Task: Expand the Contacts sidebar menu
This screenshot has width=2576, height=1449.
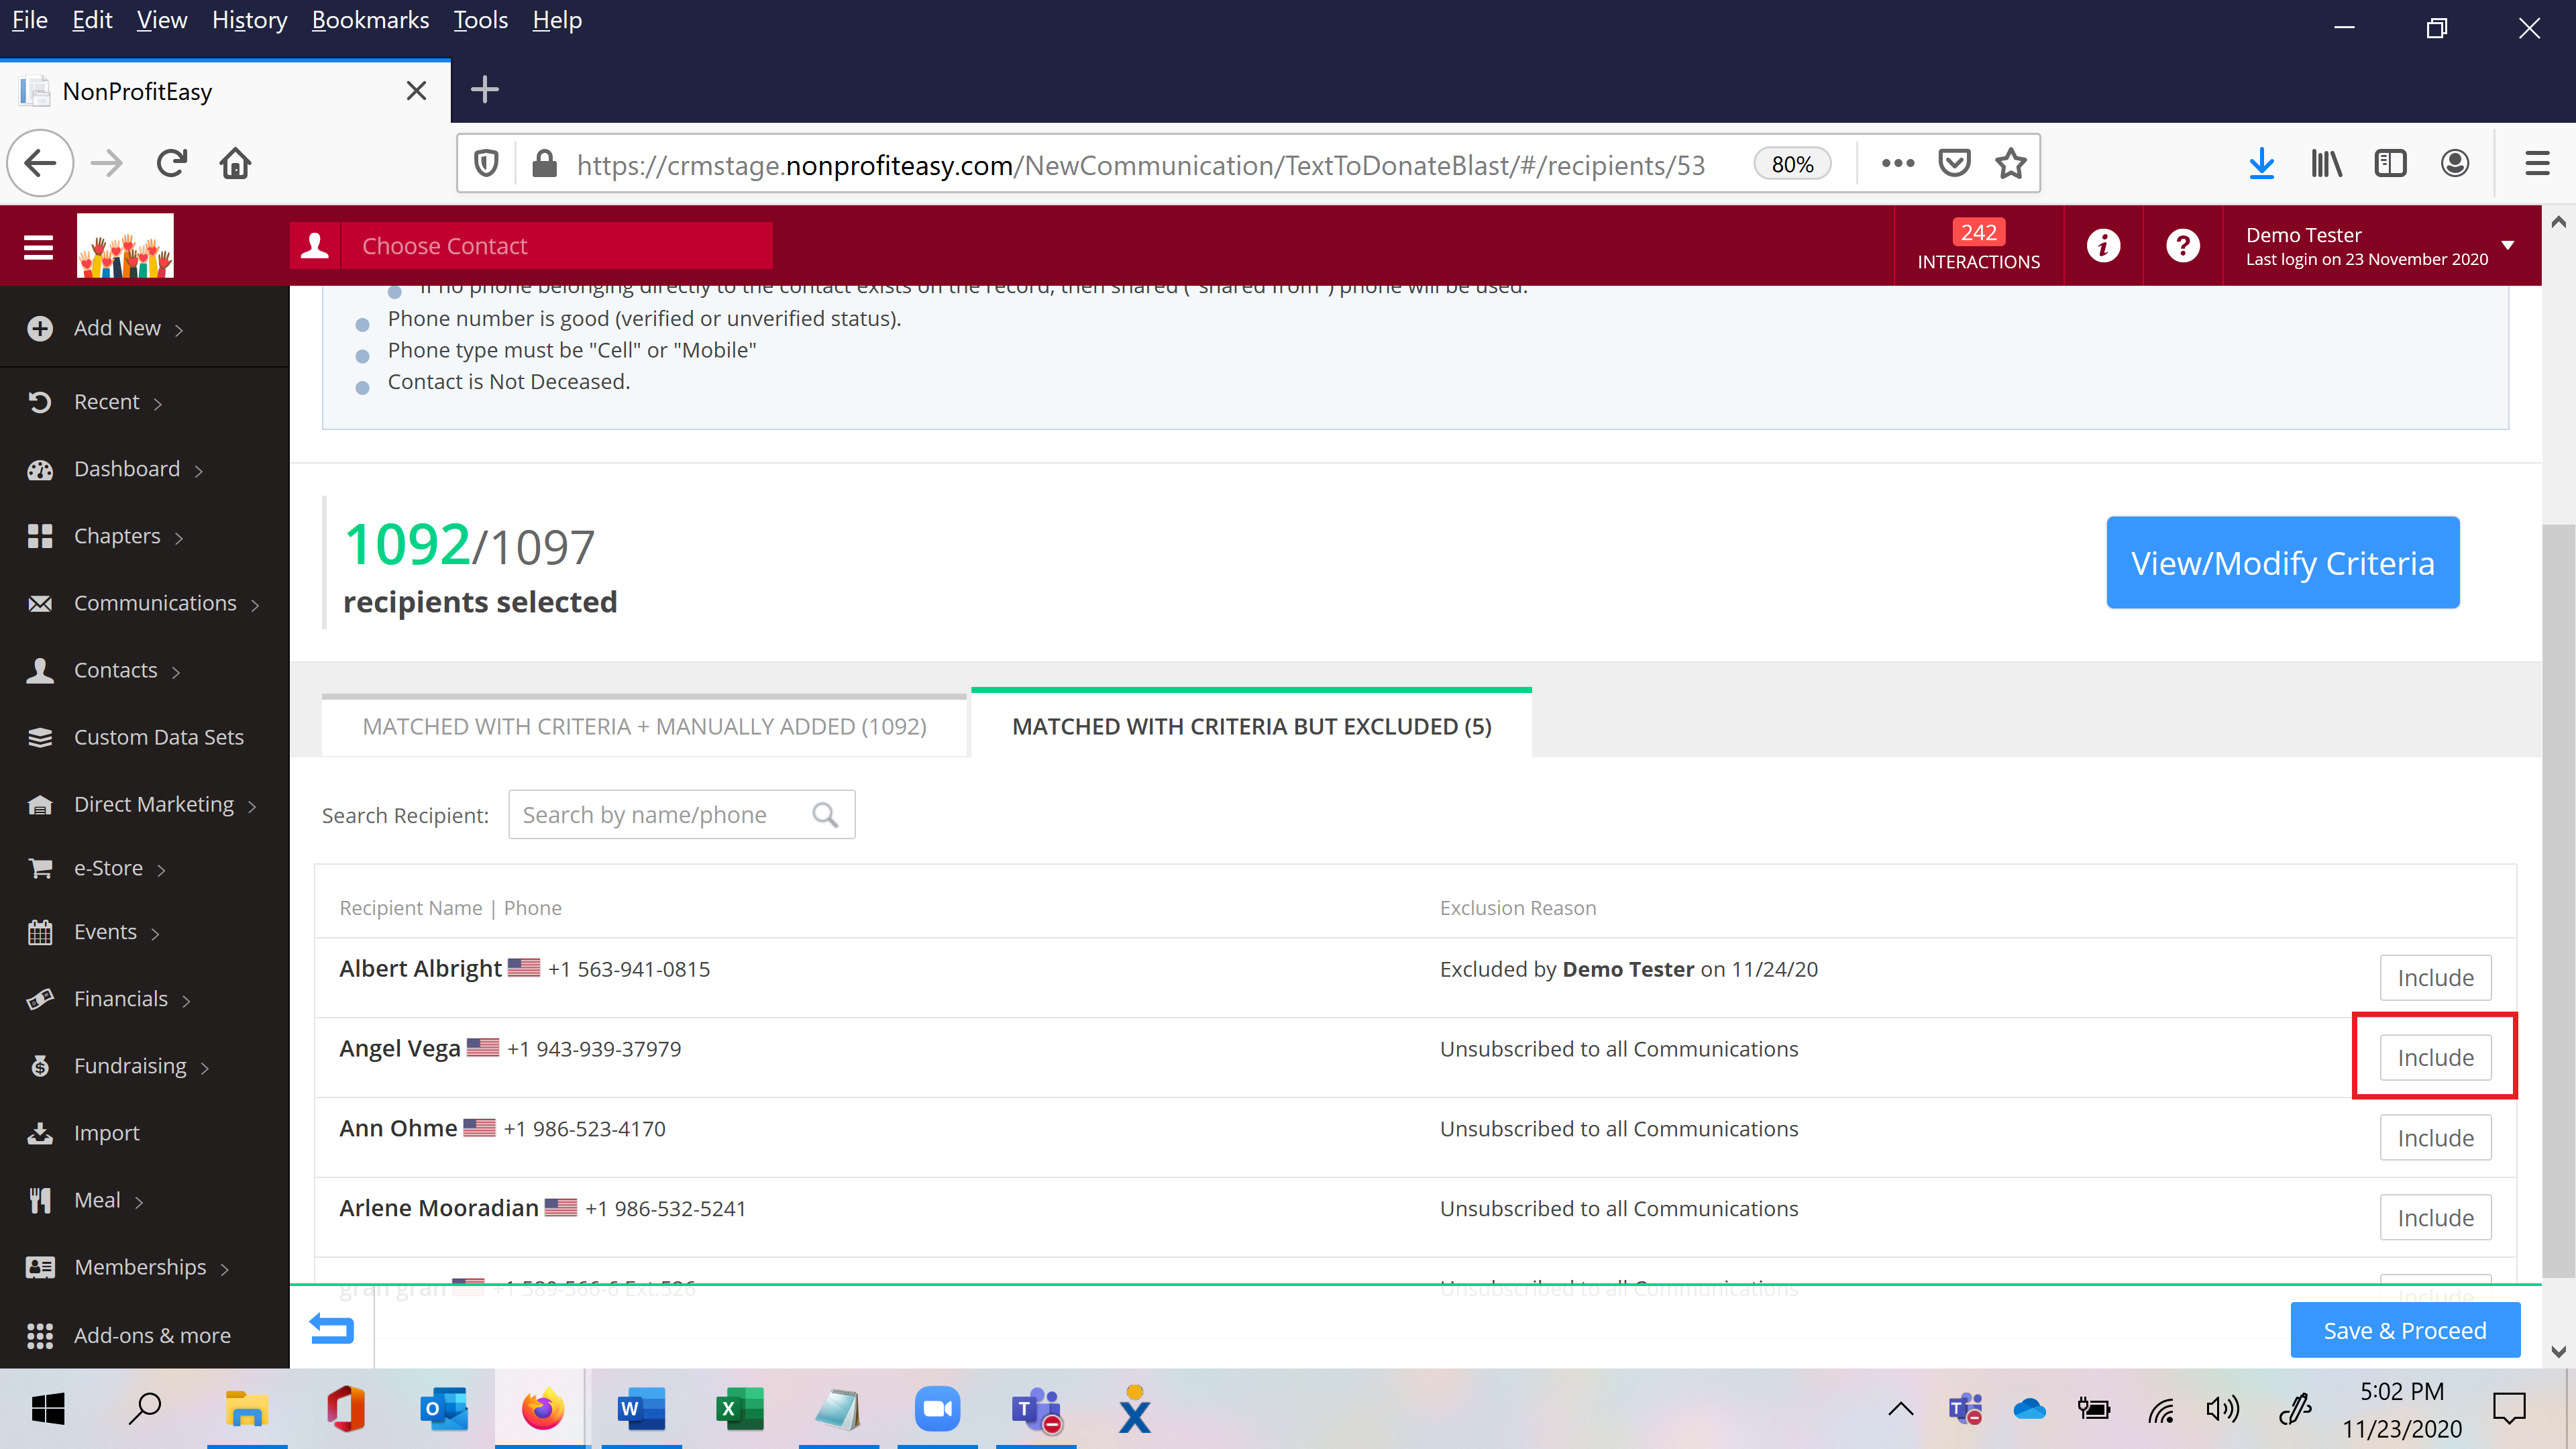Action: click(115, 670)
